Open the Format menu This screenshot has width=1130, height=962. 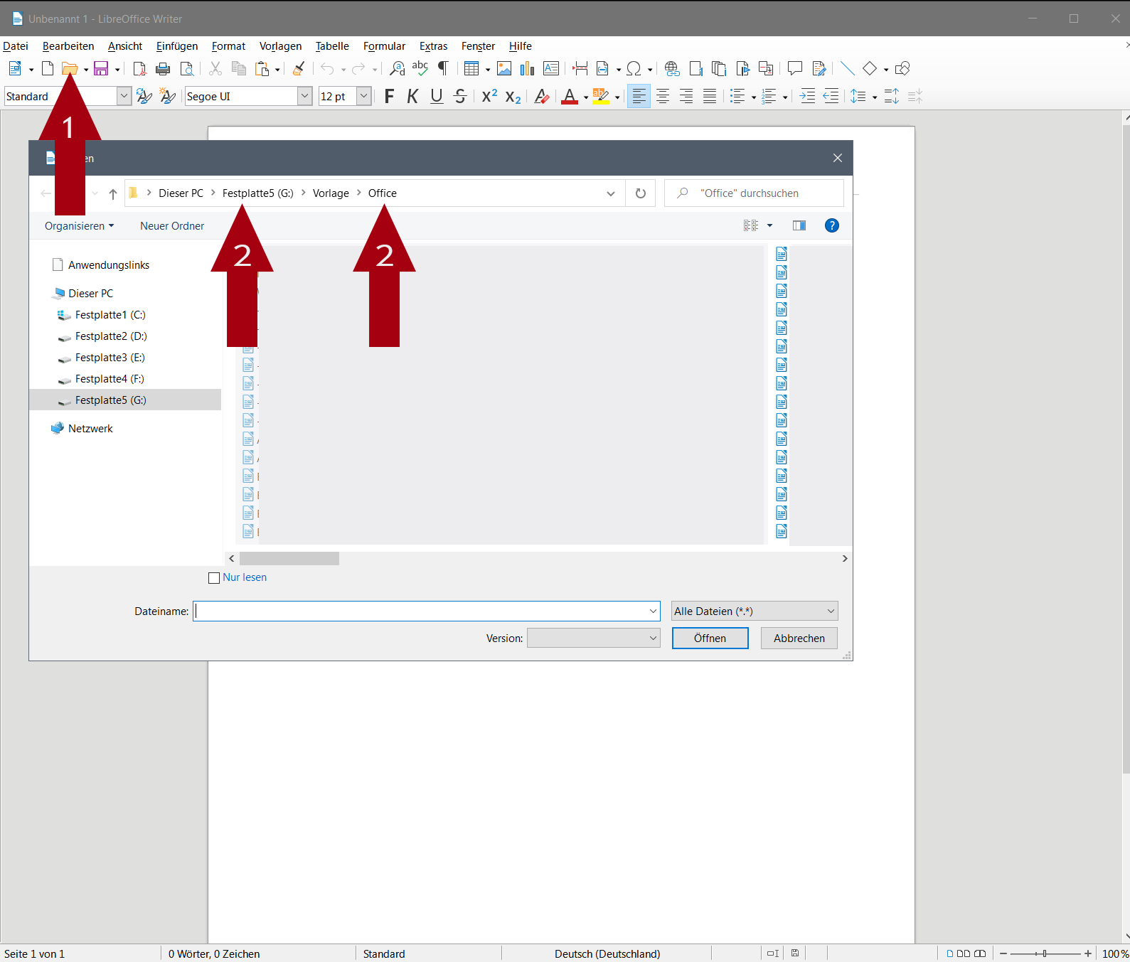point(228,46)
